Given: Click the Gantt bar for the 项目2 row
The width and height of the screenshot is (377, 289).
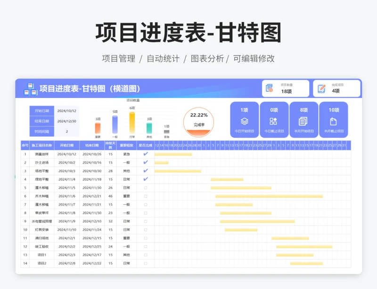Looking at the screenshot, I should click(x=307, y=264).
